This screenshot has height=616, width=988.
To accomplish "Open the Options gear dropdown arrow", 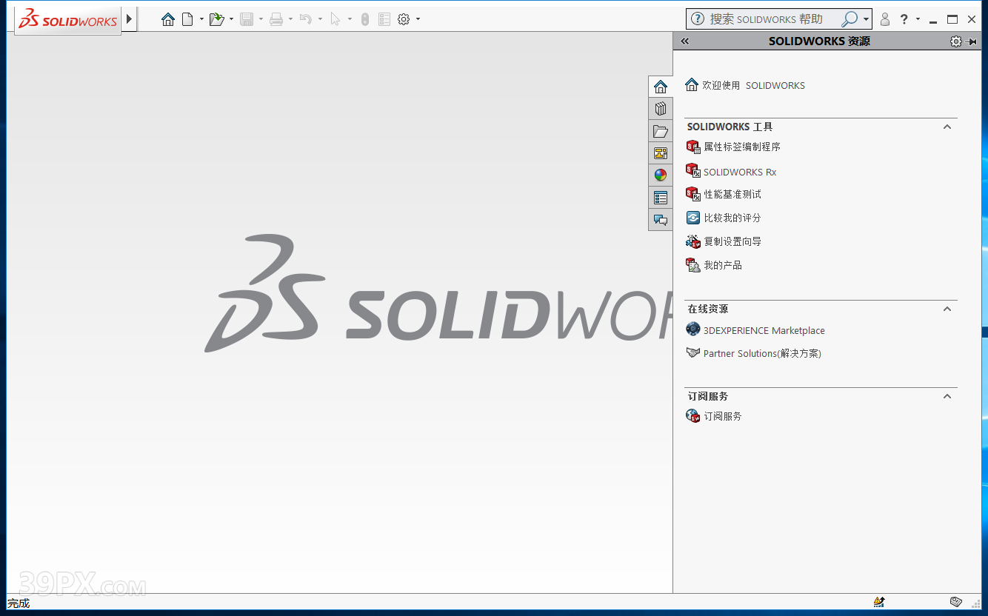I will (418, 19).
